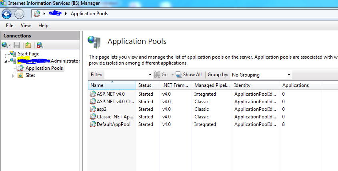Click the Go filter button
The image size is (338, 171).
pos(161,75)
